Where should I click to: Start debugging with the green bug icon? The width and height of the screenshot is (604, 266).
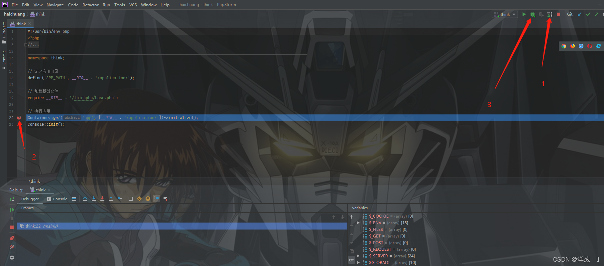(533, 14)
